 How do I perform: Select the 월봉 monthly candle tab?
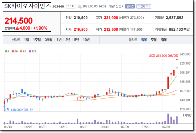click(164, 40)
